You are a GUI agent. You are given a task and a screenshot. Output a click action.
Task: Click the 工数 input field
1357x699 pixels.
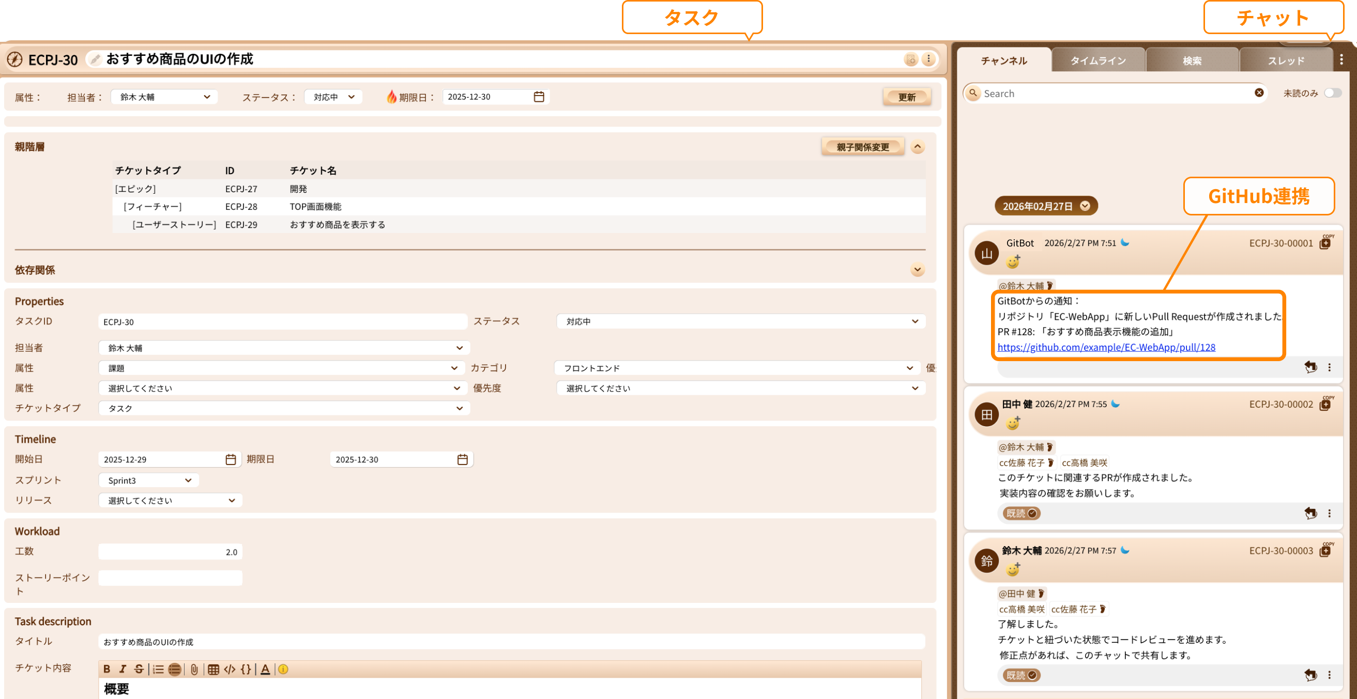click(x=170, y=552)
